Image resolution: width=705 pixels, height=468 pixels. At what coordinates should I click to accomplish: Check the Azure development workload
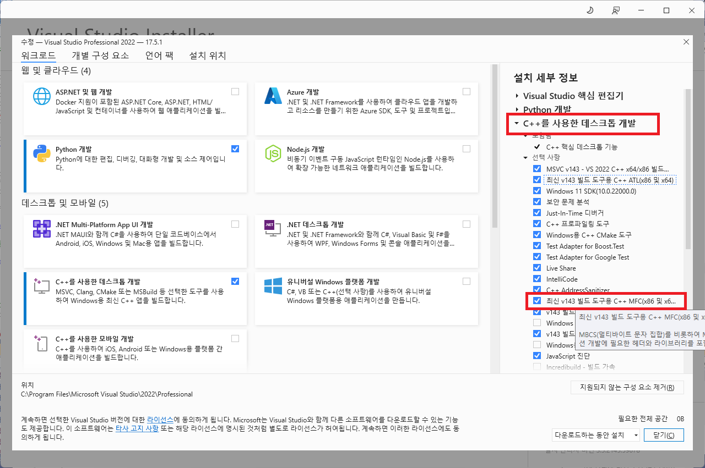pyautogui.click(x=467, y=91)
